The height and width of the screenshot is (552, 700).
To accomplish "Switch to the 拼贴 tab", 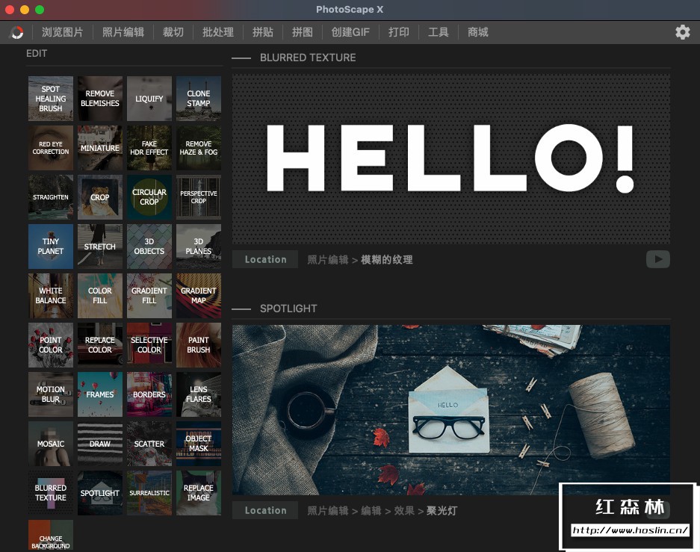I will pos(263,32).
